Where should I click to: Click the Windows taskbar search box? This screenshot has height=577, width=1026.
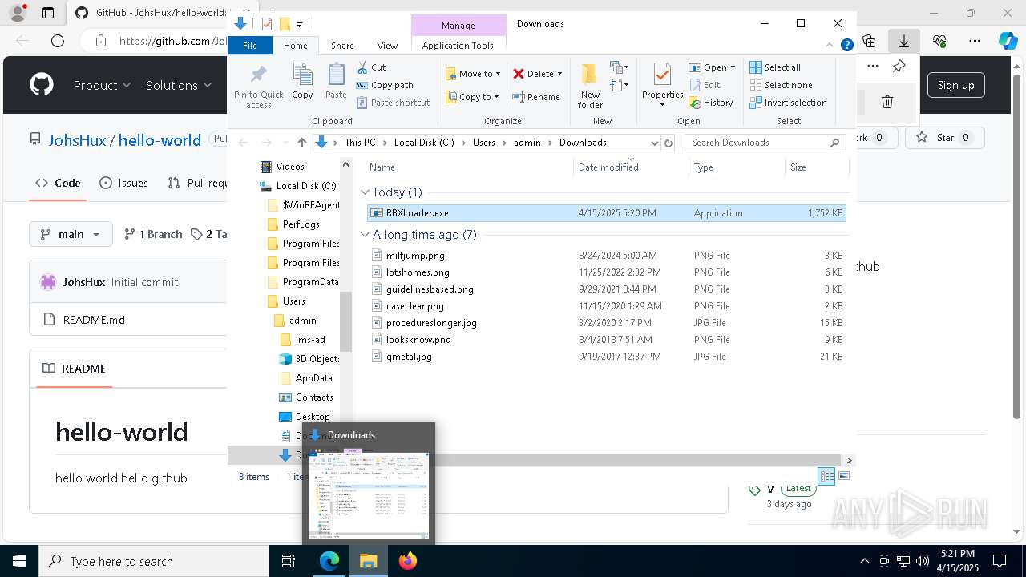point(154,561)
